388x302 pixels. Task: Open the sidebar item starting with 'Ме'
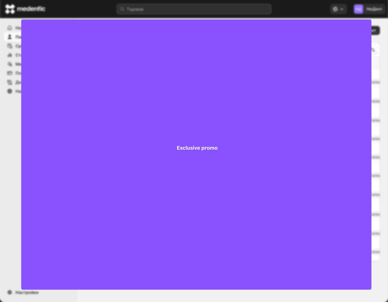pyautogui.click(x=18, y=64)
